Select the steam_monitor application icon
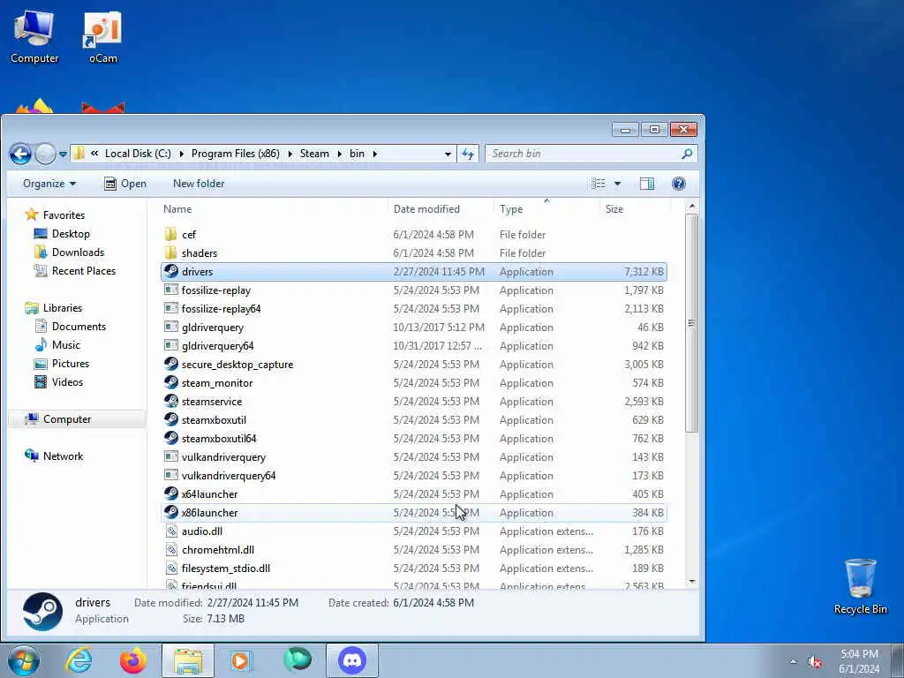 coord(170,382)
